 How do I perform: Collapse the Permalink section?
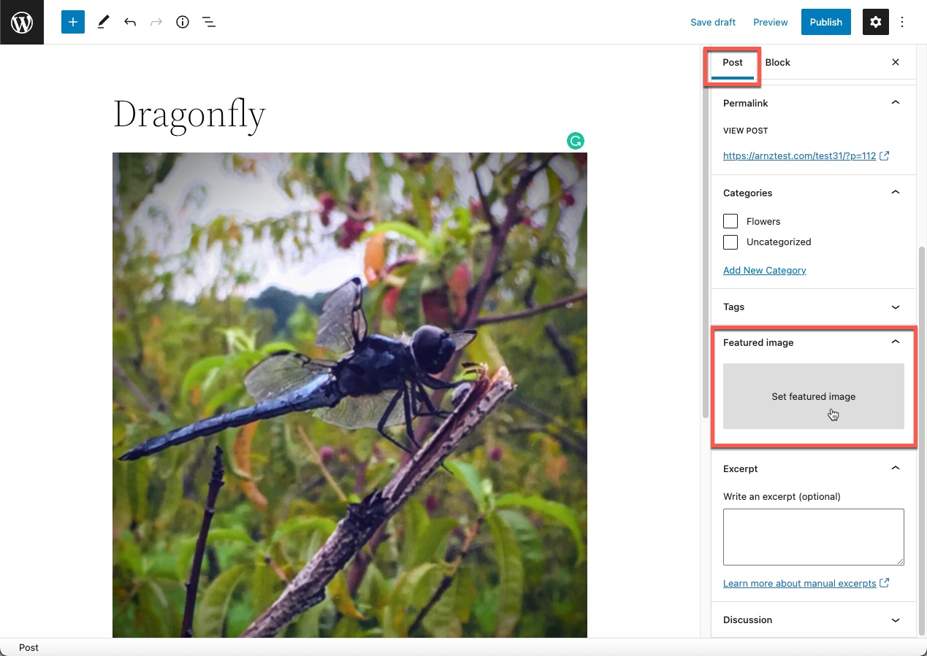click(x=813, y=103)
